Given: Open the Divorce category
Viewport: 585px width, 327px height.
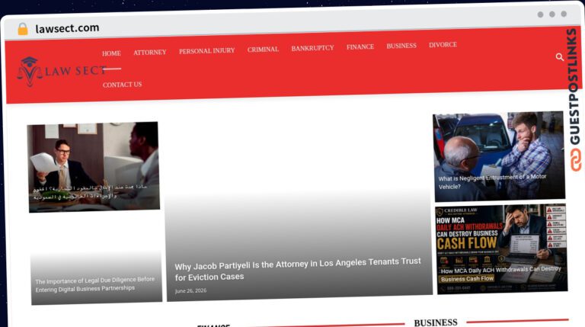Looking at the screenshot, I should click(443, 45).
